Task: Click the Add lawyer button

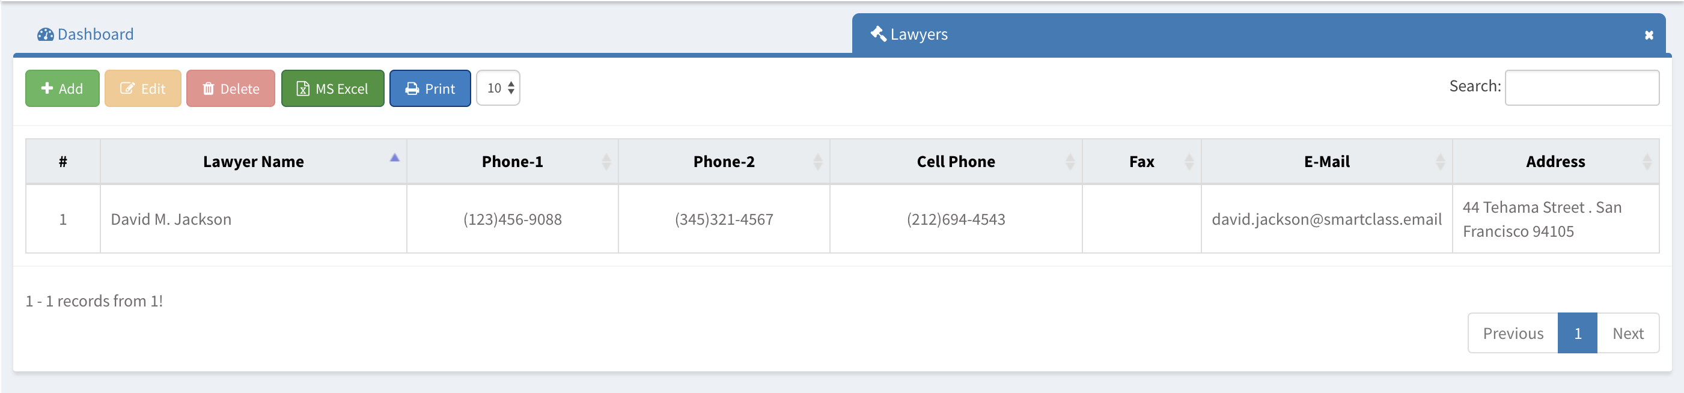Action: pyautogui.click(x=62, y=88)
